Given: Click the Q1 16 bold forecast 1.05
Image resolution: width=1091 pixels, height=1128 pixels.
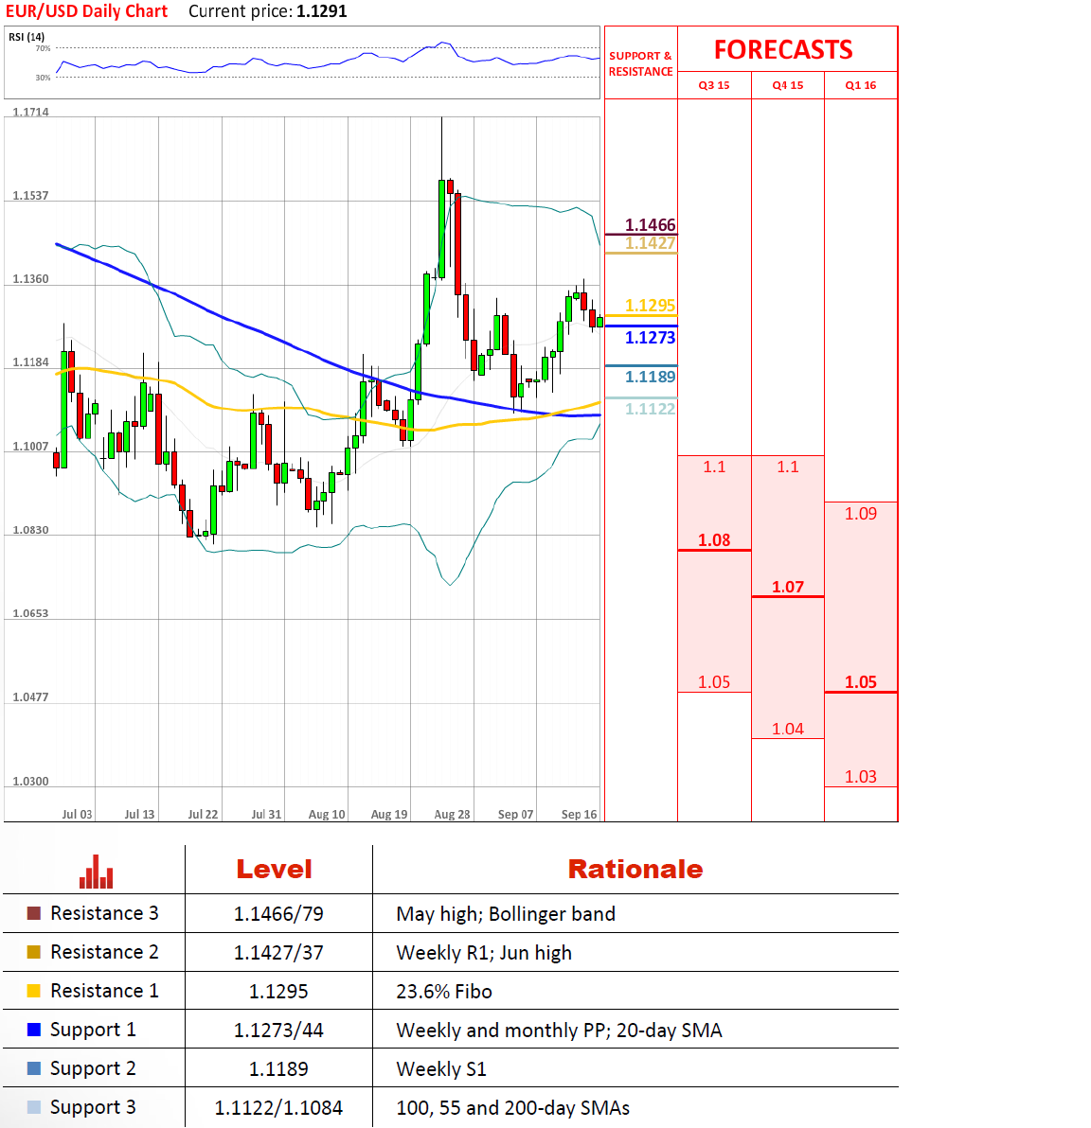Looking at the screenshot, I should [x=861, y=682].
